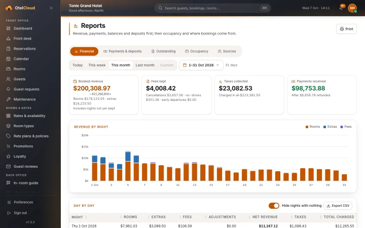Select the This week range
This screenshot has width=365, height=228.
(x=97, y=65)
